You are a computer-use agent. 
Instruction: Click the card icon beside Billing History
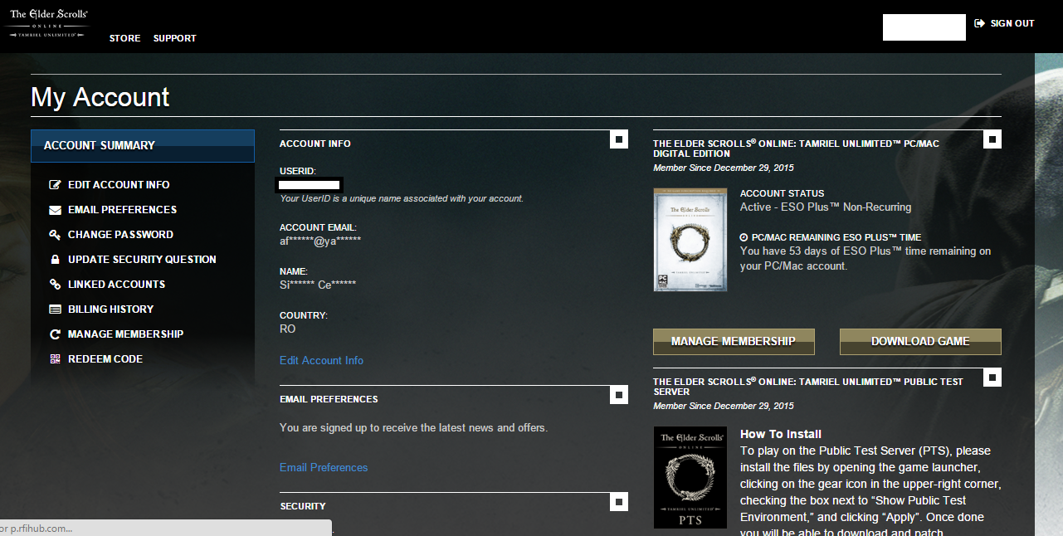tap(56, 309)
